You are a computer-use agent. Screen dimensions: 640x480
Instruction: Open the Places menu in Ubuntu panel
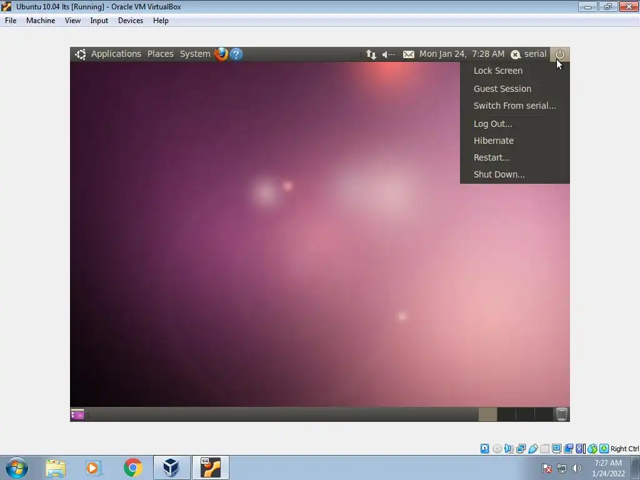tap(161, 54)
